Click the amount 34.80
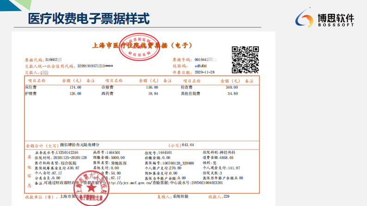This screenshot has height=206, width=367. [x=233, y=94]
